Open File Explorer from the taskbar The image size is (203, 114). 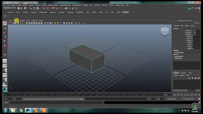point(13,111)
